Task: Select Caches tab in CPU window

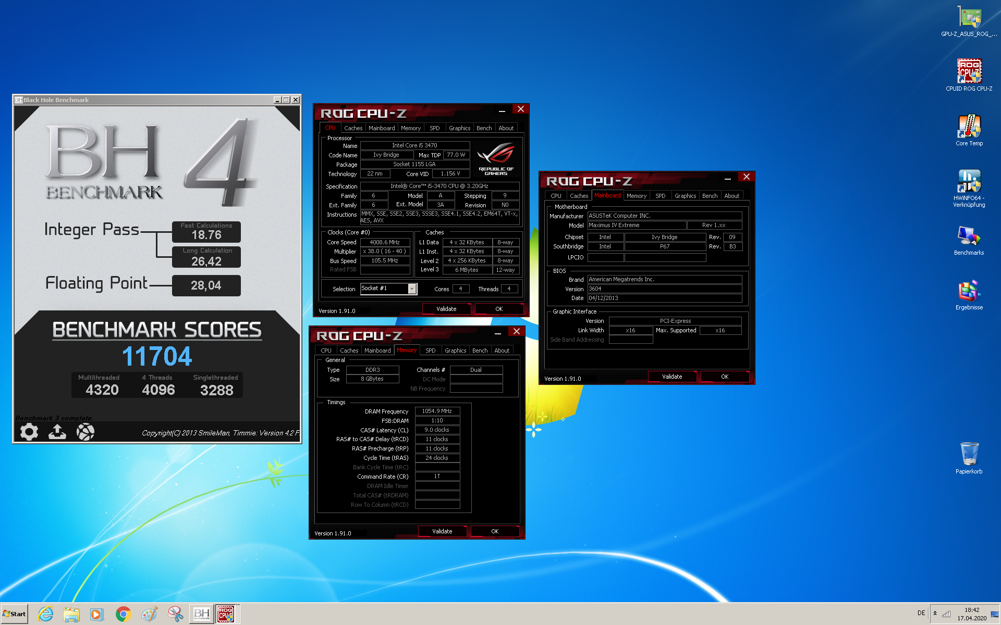Action: click(x=353, y=128)
